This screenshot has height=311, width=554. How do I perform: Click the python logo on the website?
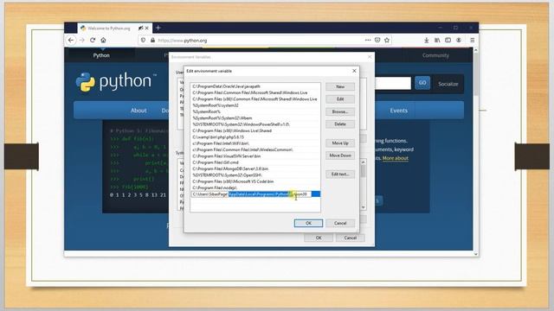(116, 82)
